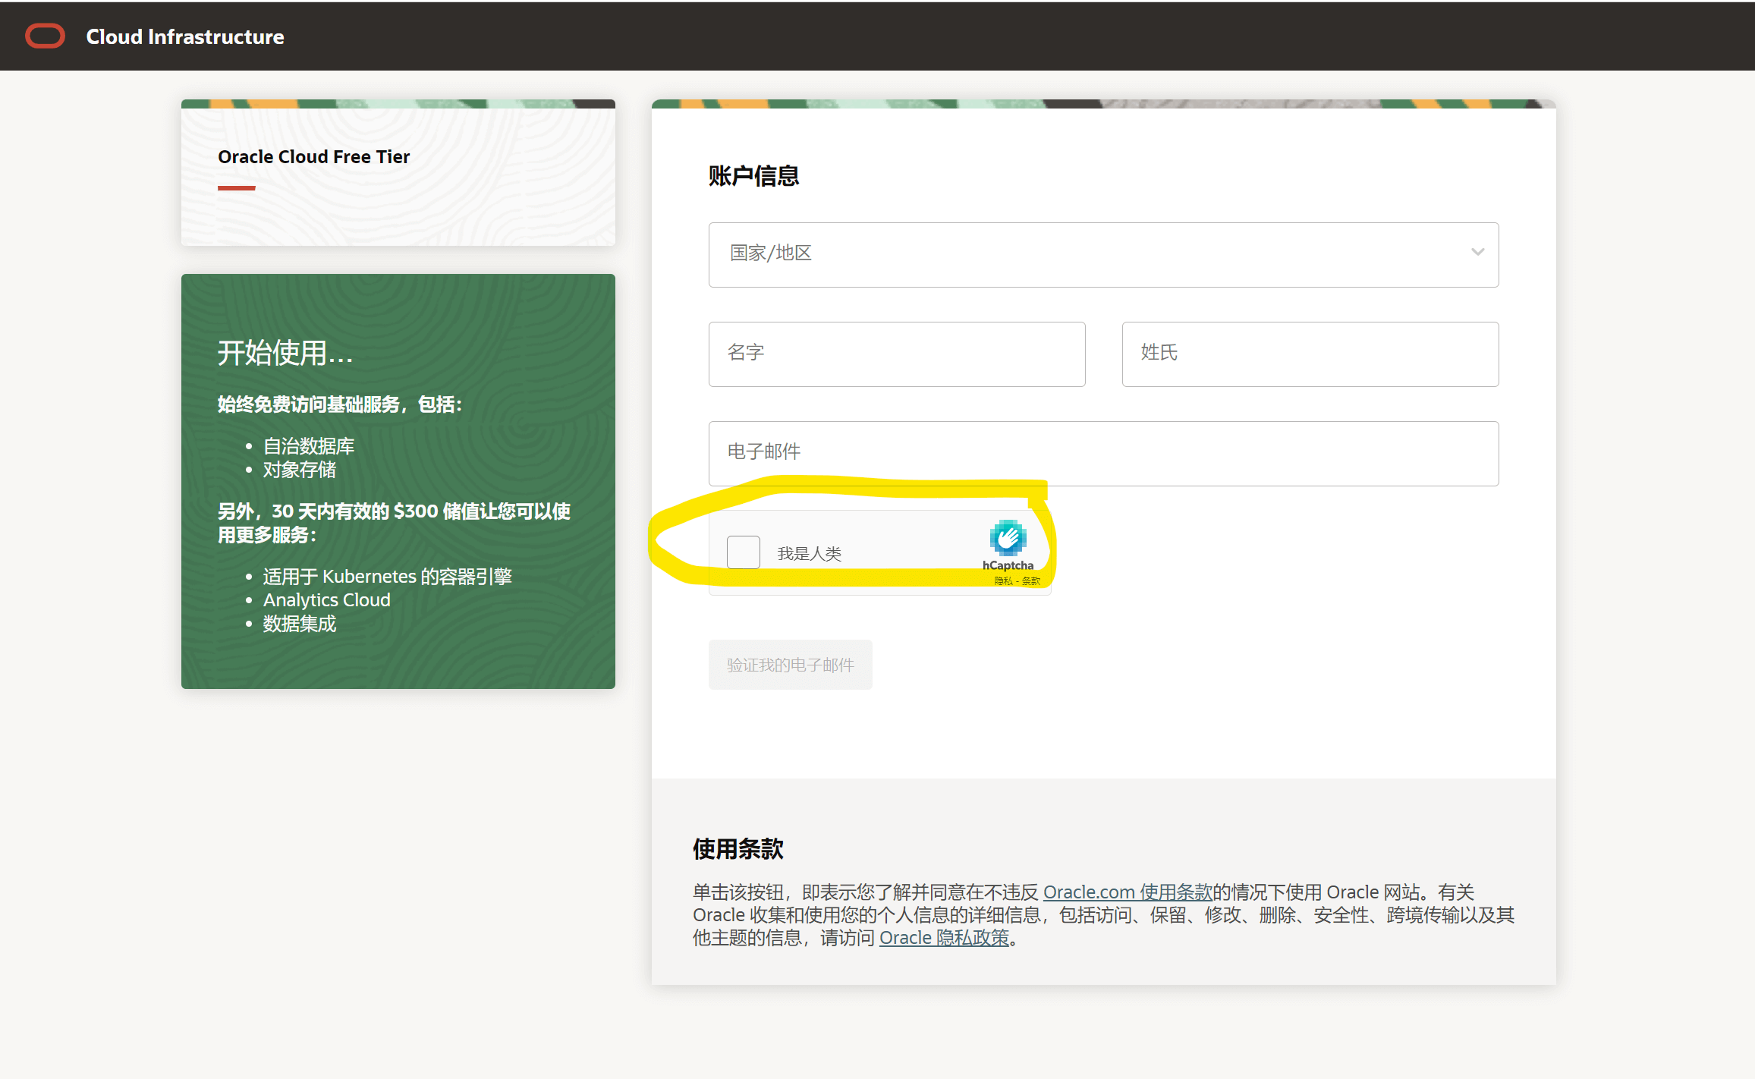Focus the 名字 input field
Image resolution: width=1755 pixels, height=1079 pixels.
(897, 354)
